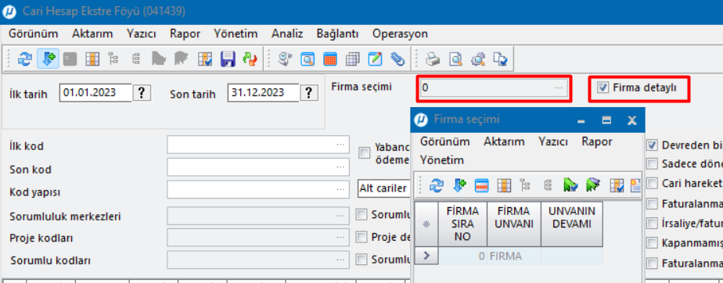Click the blue paperclip attachment icon
This screenshot has height=283, width=723.
[x=397, y=59]
